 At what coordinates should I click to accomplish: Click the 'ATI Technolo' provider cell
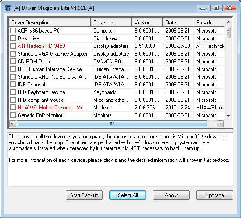210,46
